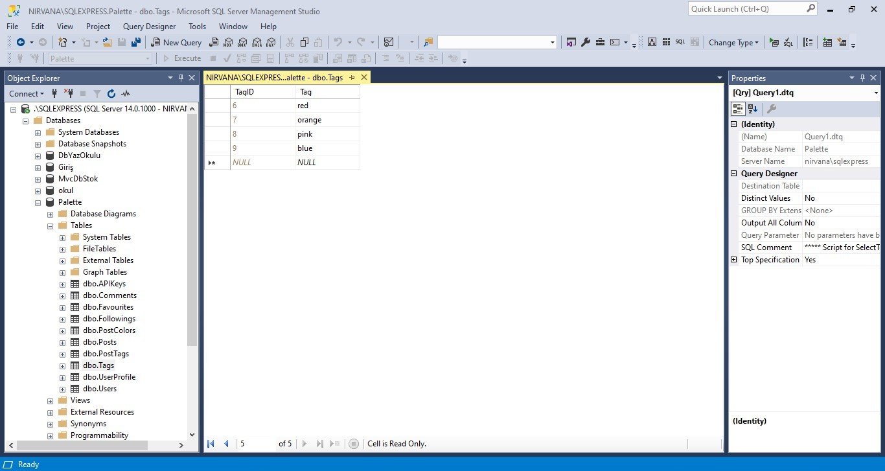Toggle auto hide pin on Properties panel

(x=863, y=78)
